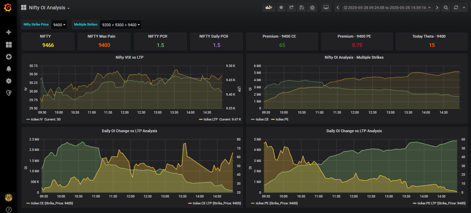Open Server Admin shield icon

pos(9,93)
